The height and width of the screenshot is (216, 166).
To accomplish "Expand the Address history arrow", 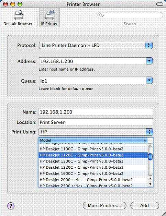I will tap(149, 61).
